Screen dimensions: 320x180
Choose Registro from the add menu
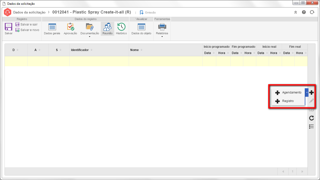click(x=288, y=101)
